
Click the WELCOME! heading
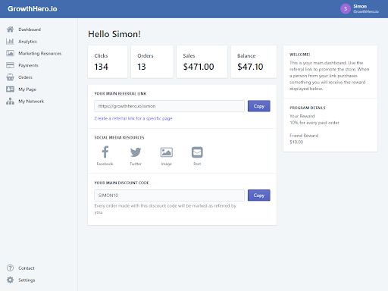click(299, 55)
